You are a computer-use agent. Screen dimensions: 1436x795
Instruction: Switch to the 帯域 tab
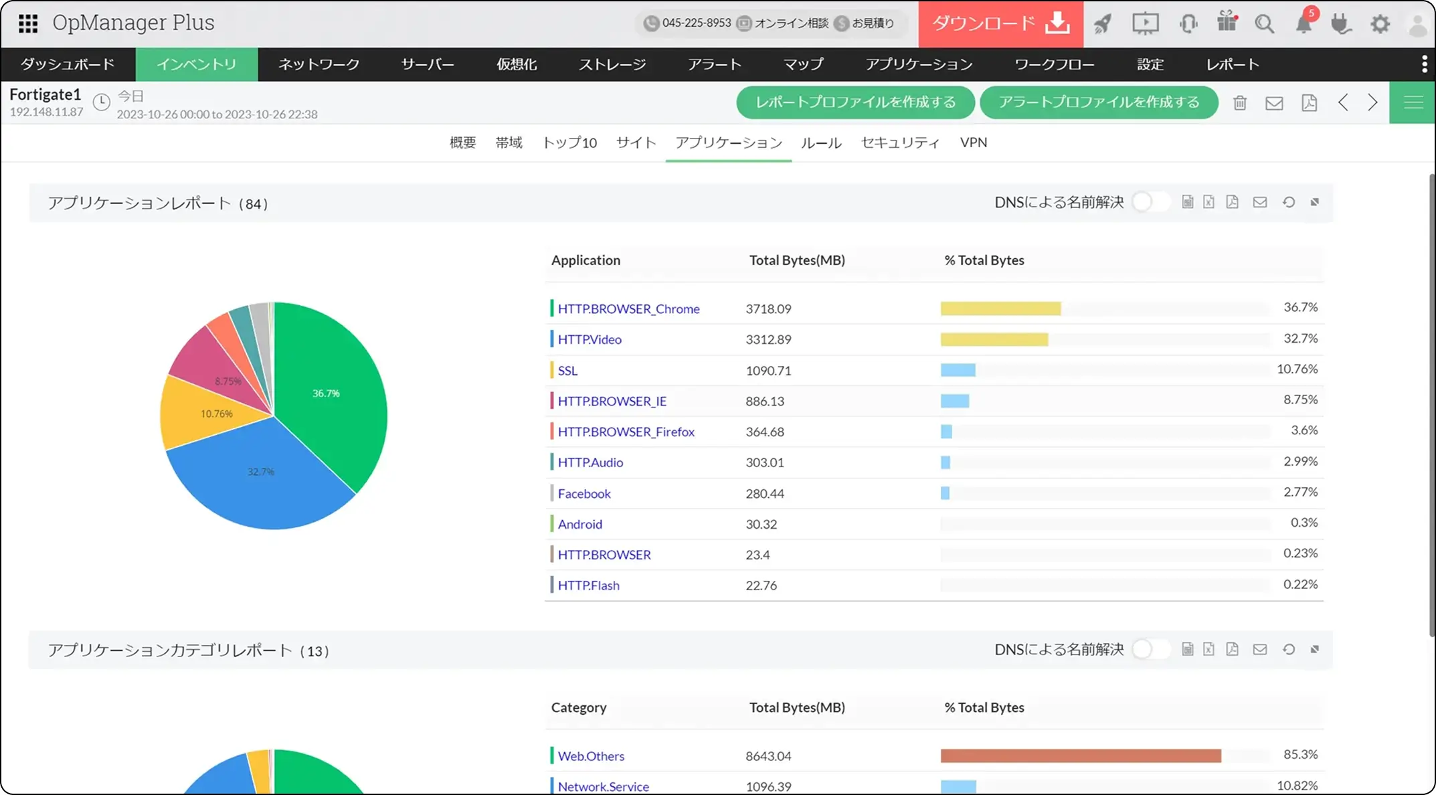509,143
